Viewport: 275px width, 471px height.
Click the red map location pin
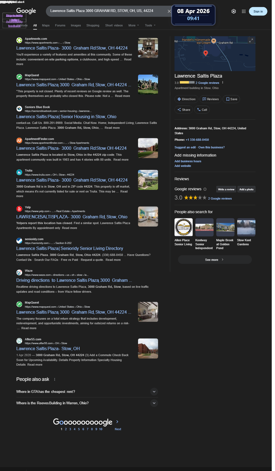[206, 53]
